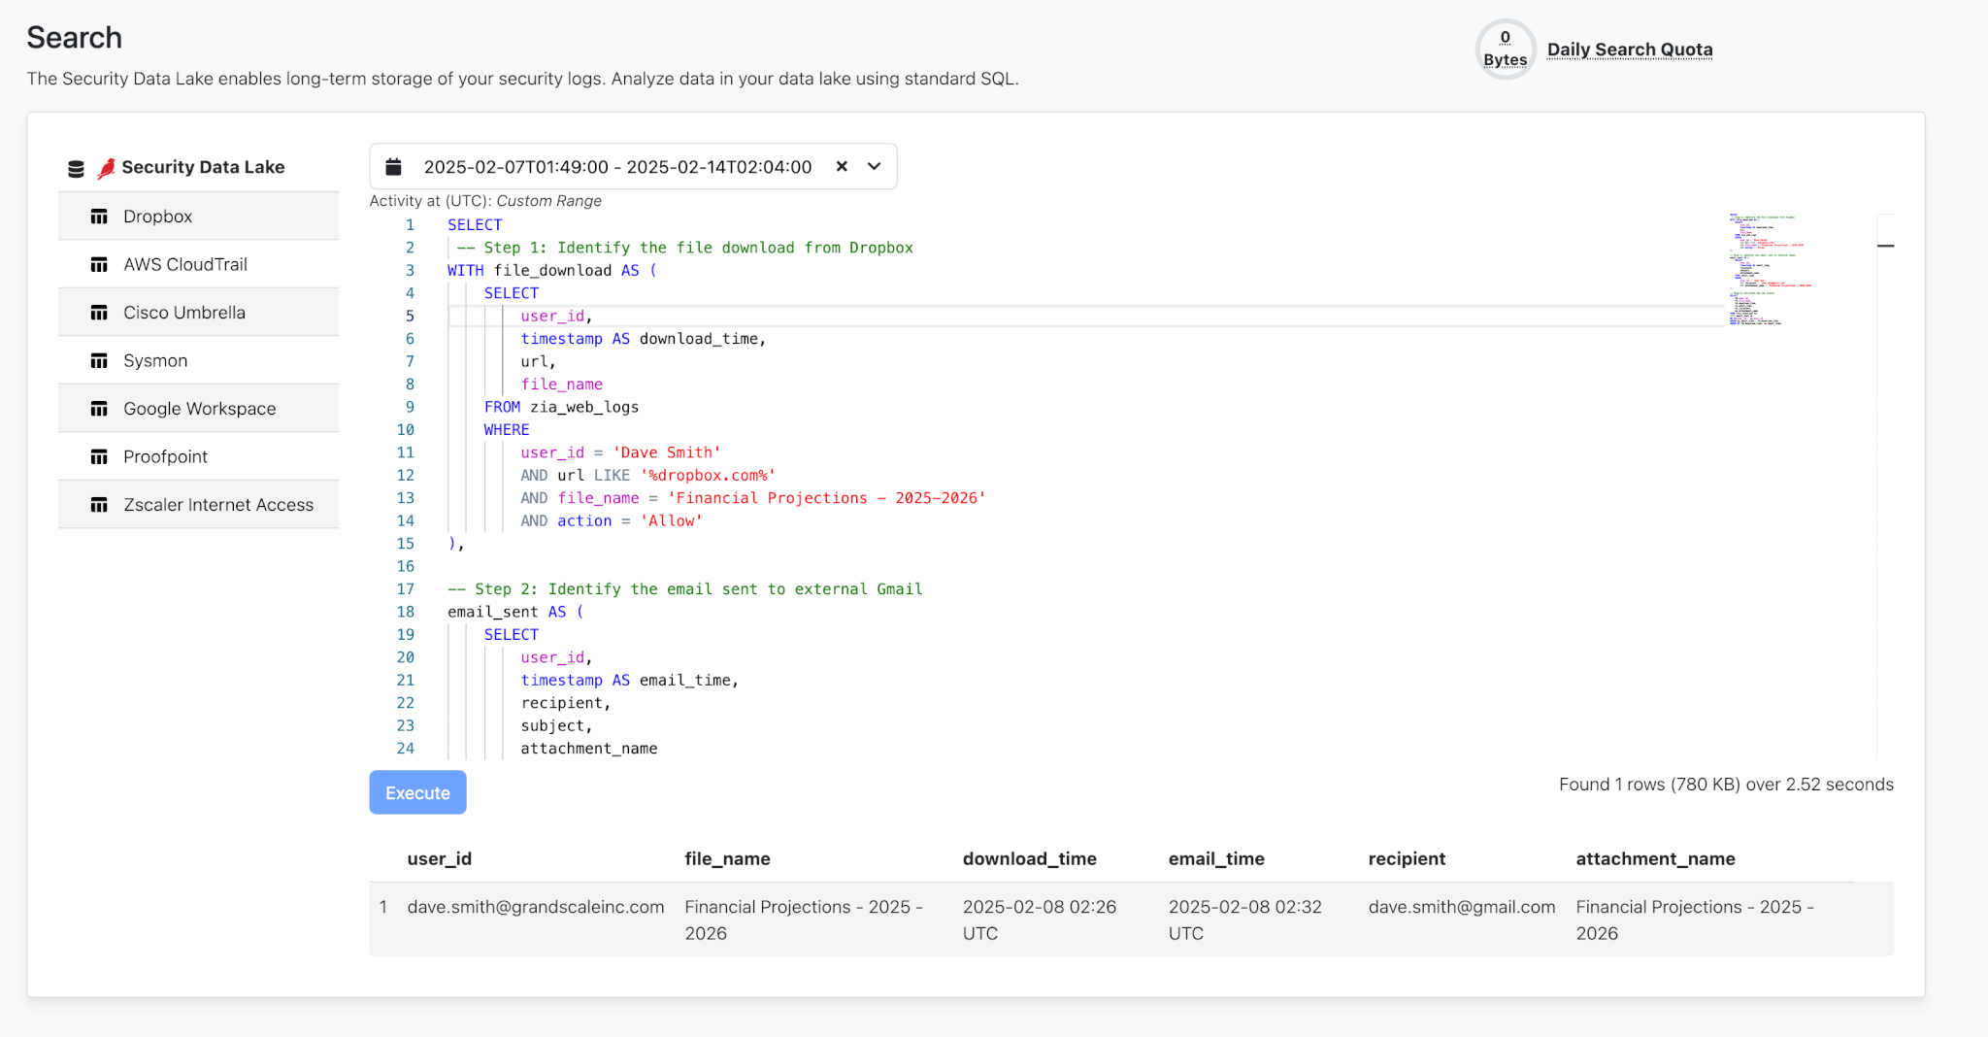The height and width of the screenshot is (1037, 1988).
Task: Click the 2025-02-08 02:26 UTC cell
Action: click(x=1040, y=920)
